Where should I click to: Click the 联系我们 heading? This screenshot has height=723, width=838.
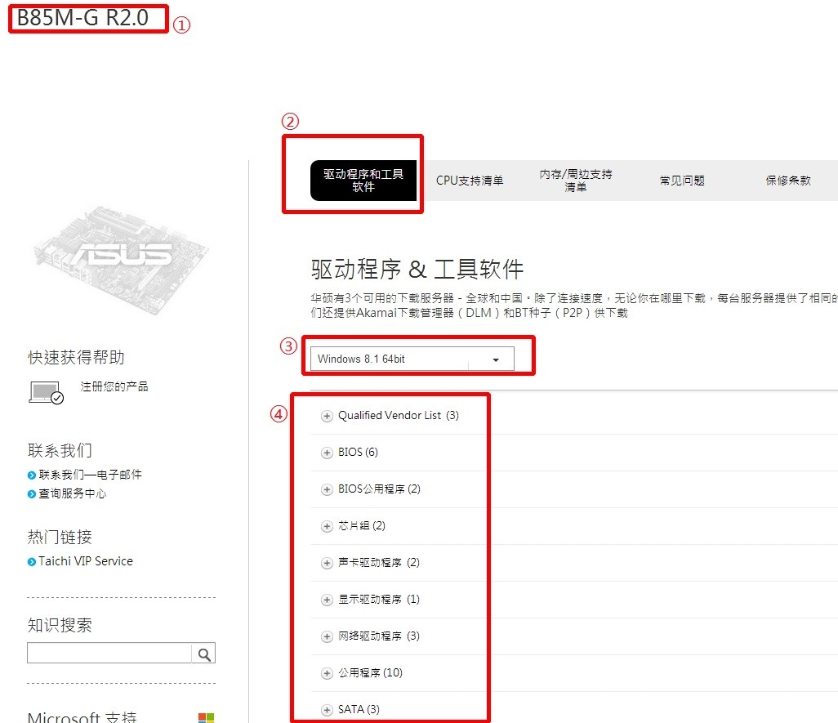(60, 450)
